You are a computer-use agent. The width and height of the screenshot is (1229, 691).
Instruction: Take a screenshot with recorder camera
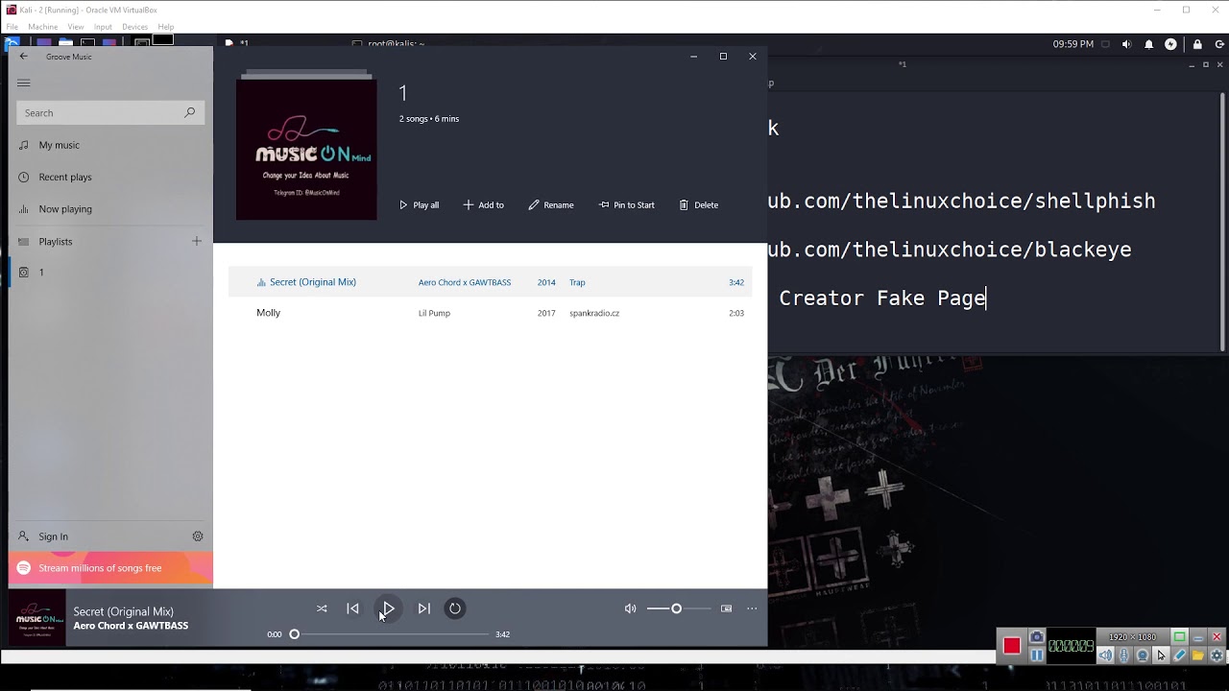[1036, 637]
